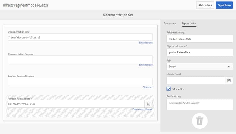This screenshot has height=134, width=236.
Task: Click the Documentation Title text field
Action: pyautogui.click(x=80, y=37)
